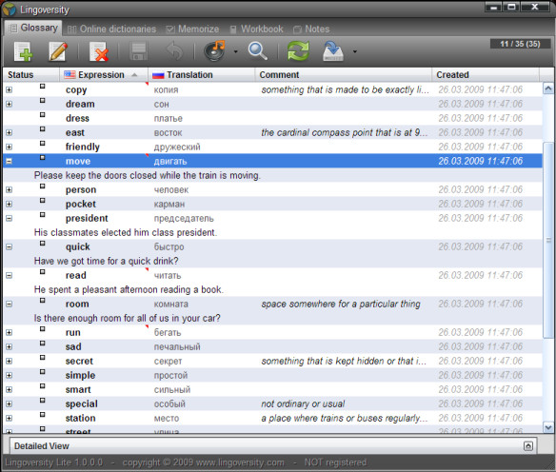
Task: Collapse the president row
Action: (9, 218)
